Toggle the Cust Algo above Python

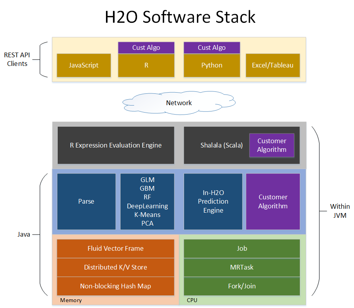coord(212,47)
